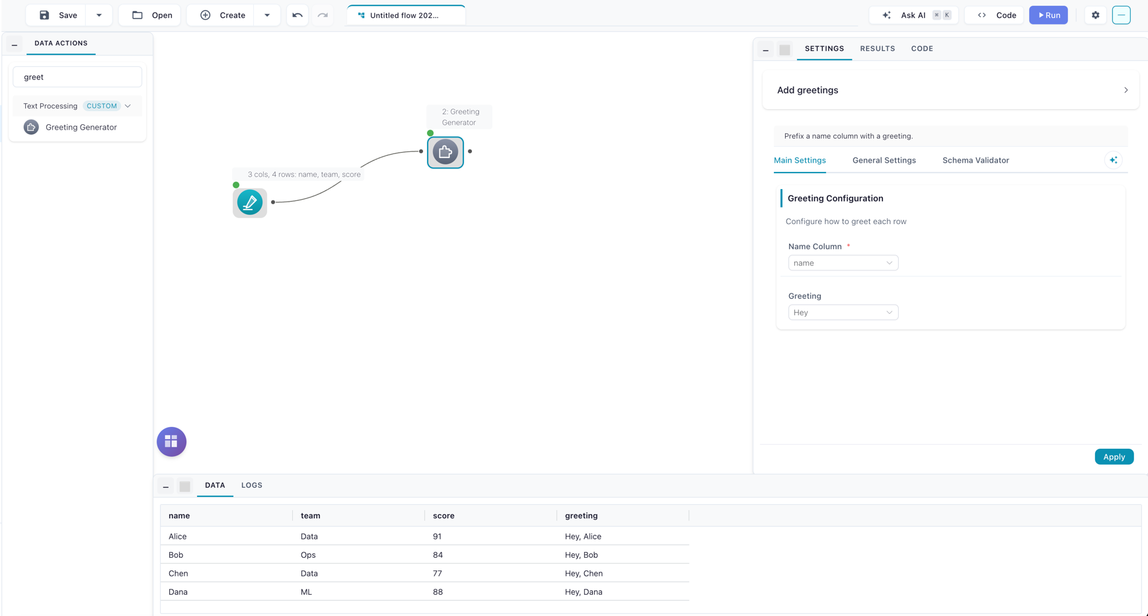Click the greet search field

(77, 77)
